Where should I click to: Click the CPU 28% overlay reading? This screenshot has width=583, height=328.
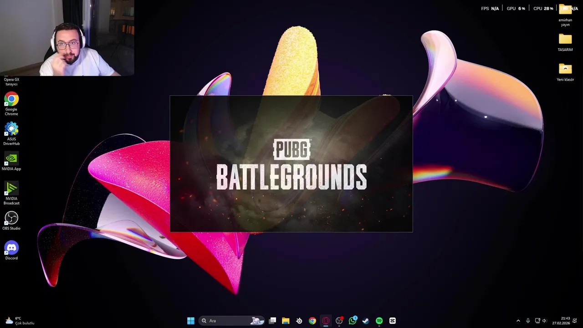pyautogui.click(x=543, y=8)
